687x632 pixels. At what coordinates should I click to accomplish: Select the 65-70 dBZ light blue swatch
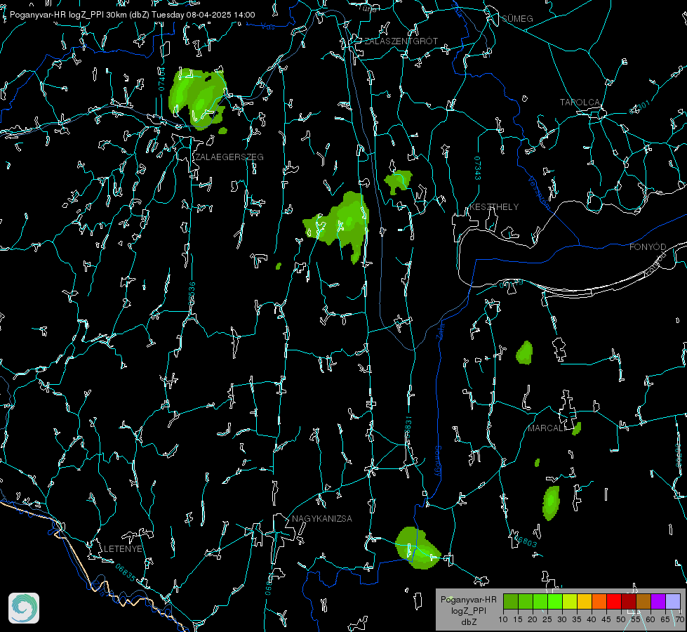672,601
